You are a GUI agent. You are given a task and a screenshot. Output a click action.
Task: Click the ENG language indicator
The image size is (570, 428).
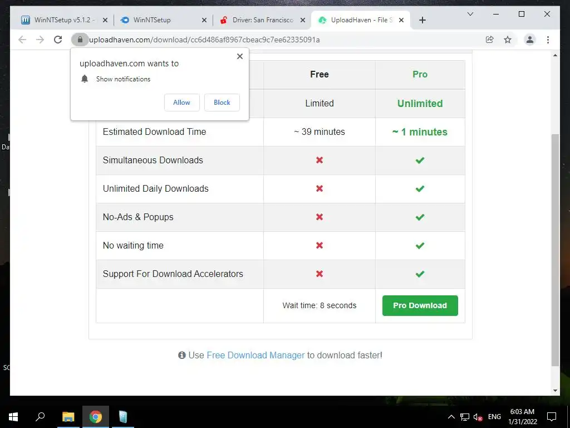[494, 417]
